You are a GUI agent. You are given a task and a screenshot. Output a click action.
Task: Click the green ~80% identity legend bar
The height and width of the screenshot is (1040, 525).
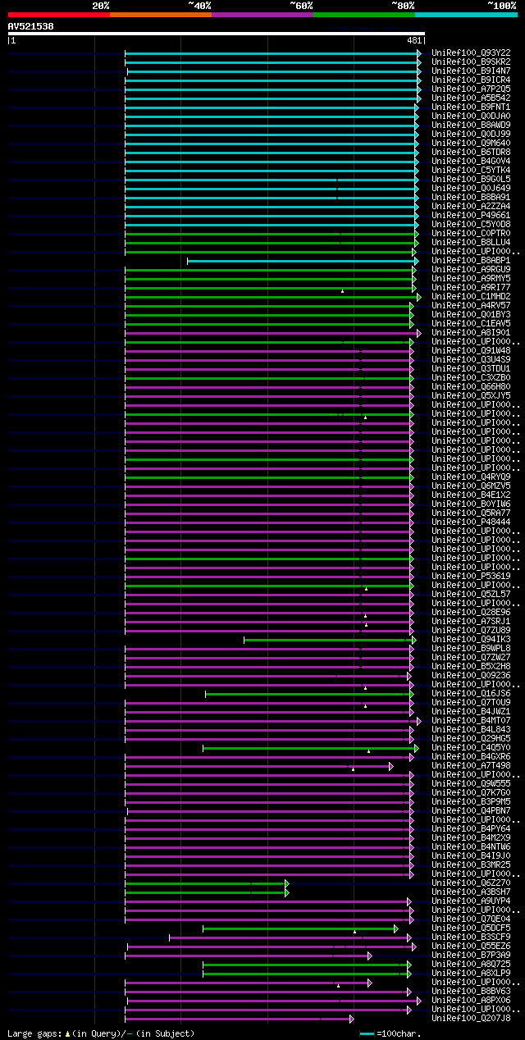pyautogui.click(x=363, y=15)
